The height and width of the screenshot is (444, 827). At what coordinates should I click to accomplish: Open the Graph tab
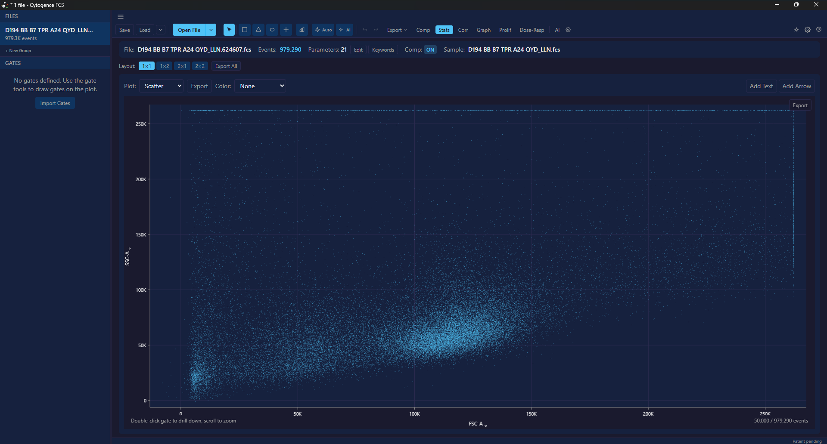[x=484, y=30]
